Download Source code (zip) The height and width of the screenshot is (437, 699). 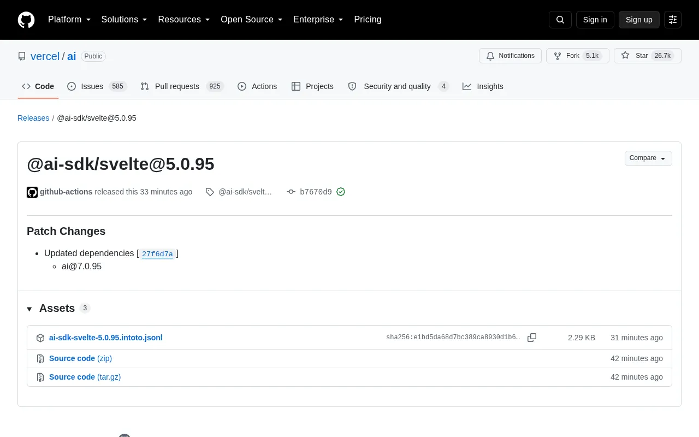[x=80, y=358]
